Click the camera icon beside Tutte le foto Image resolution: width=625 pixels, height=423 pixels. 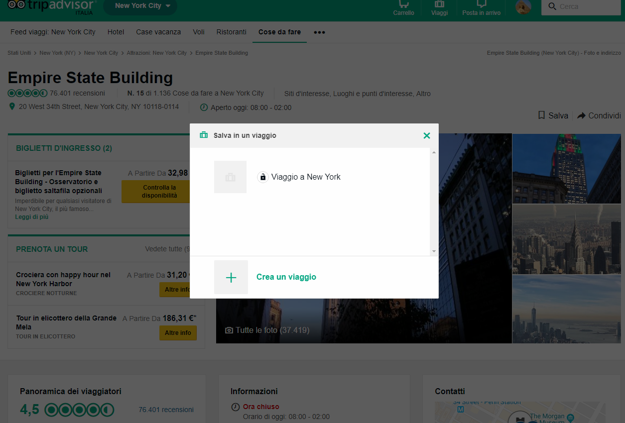point(229,330)
